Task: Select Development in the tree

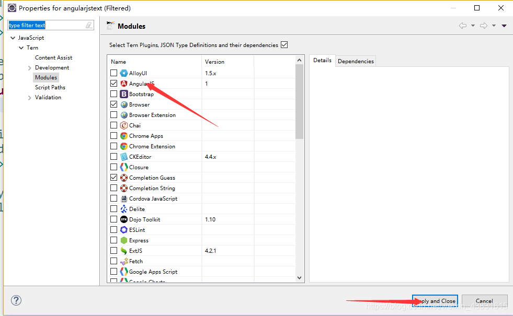Action: click(52, 67)
